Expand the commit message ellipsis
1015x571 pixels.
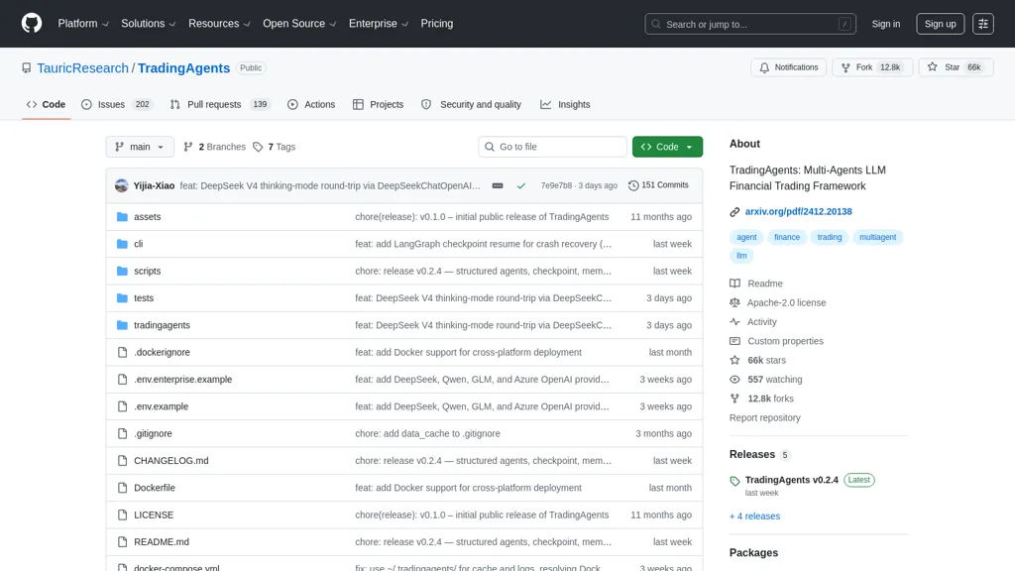498,185
